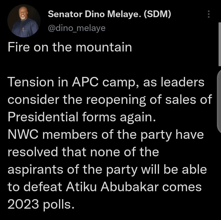Tap Dino Melaye's profile picture

[x=24, y=21]
